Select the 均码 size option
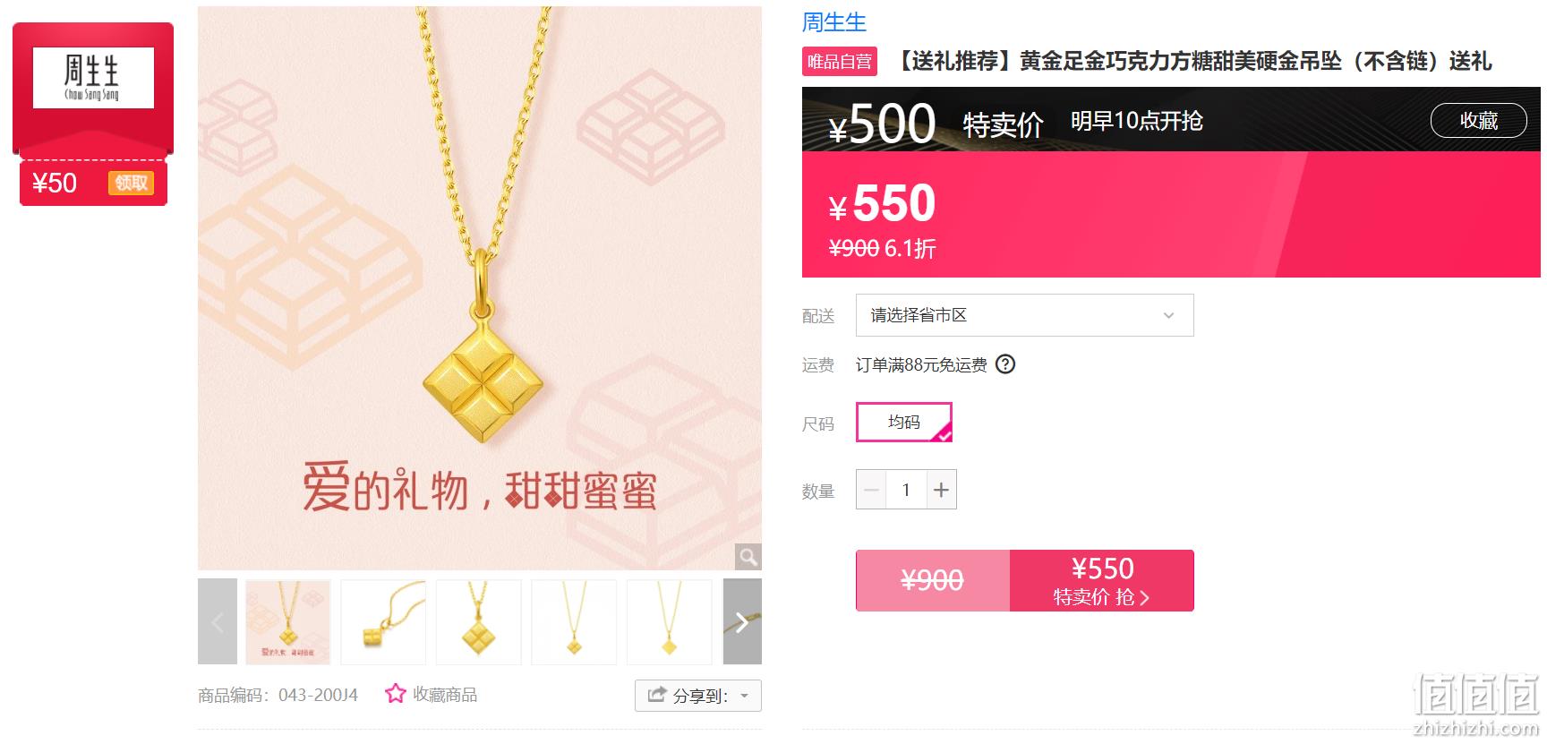 904,422
